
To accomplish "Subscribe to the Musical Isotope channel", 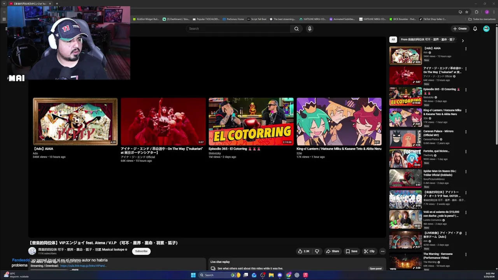I will (x=141, y=251).
